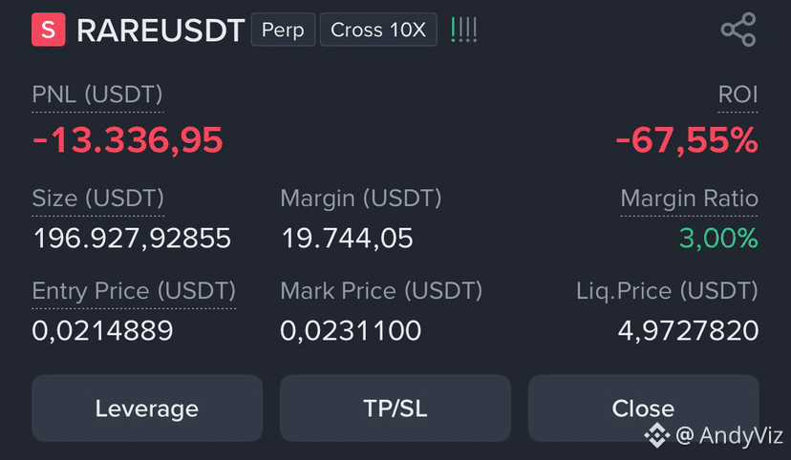The image size is (791, 460).
Task: Show Margin Ratio label info
Action: coord(689,198)
